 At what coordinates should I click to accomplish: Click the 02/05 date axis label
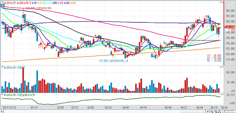[x=61, y=107]
